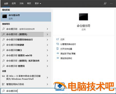
Task: Switch to the 应用 tab
Action: click(x=14, y=3)
